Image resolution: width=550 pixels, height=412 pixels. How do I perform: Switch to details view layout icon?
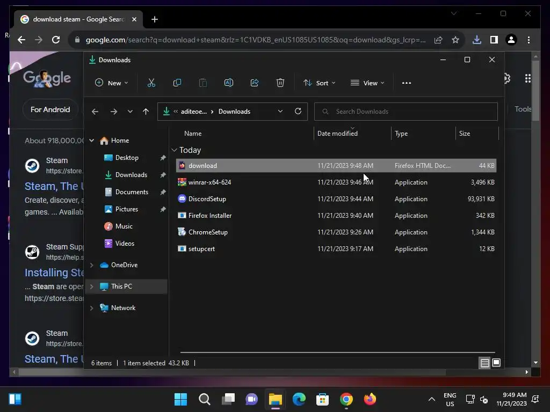point(485,363)
